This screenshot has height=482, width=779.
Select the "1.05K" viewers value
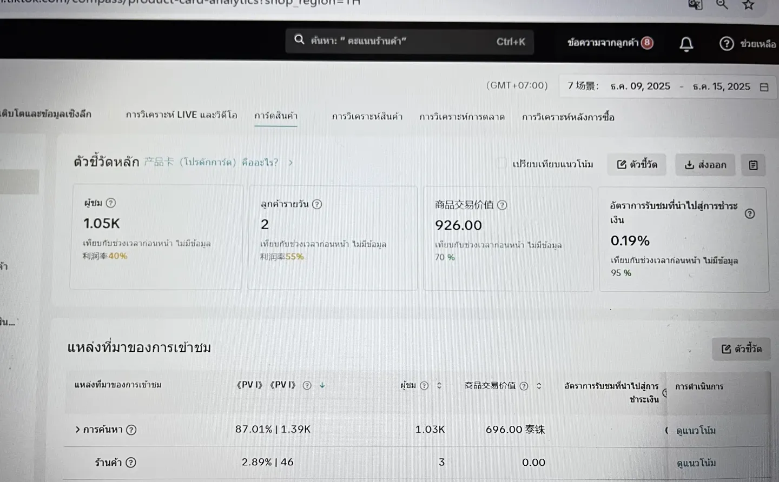pyautogui.click(x=102, y=223)
